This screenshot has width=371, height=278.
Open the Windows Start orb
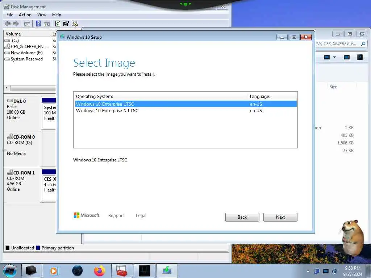[x=10, y=271]
